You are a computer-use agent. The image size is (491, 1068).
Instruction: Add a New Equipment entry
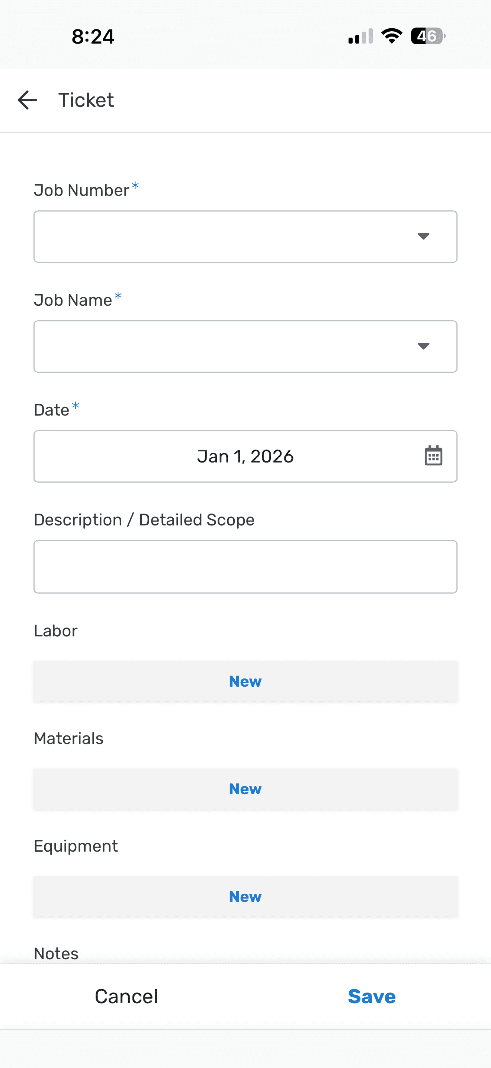tap(245, 896)
